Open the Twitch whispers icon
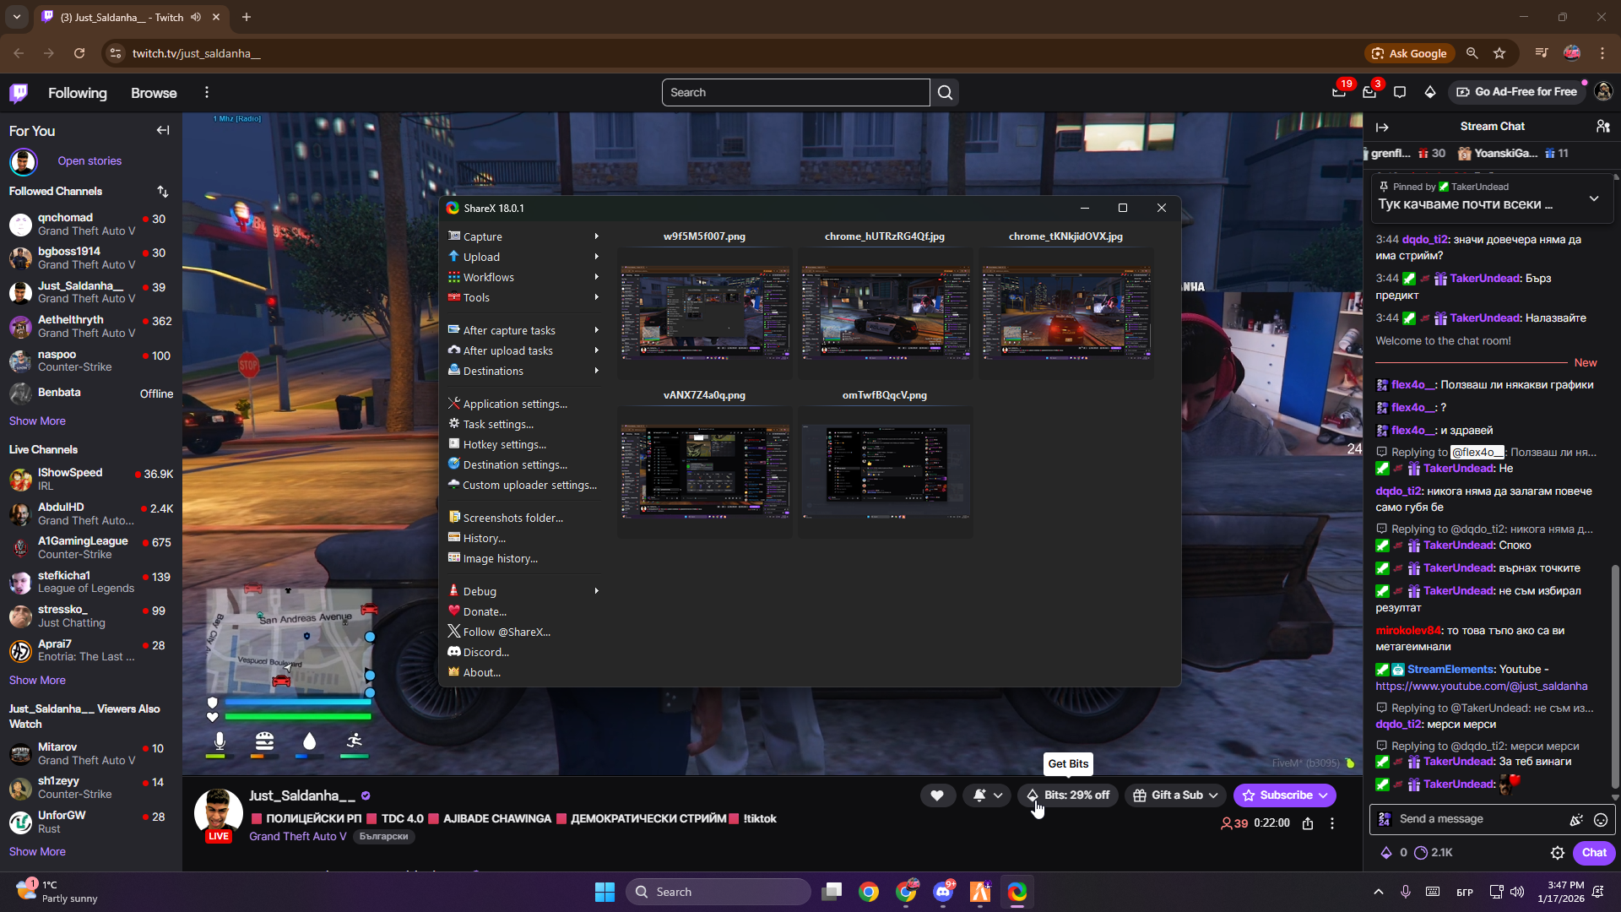 pyautogui.click(x=1399, y=92)
